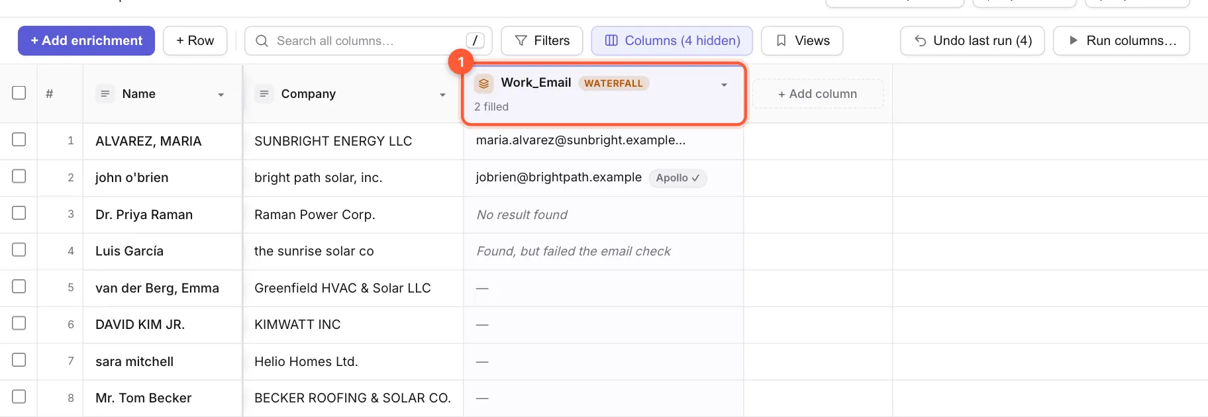Open Columns (4 hidden) settings

tap(672, 40)
